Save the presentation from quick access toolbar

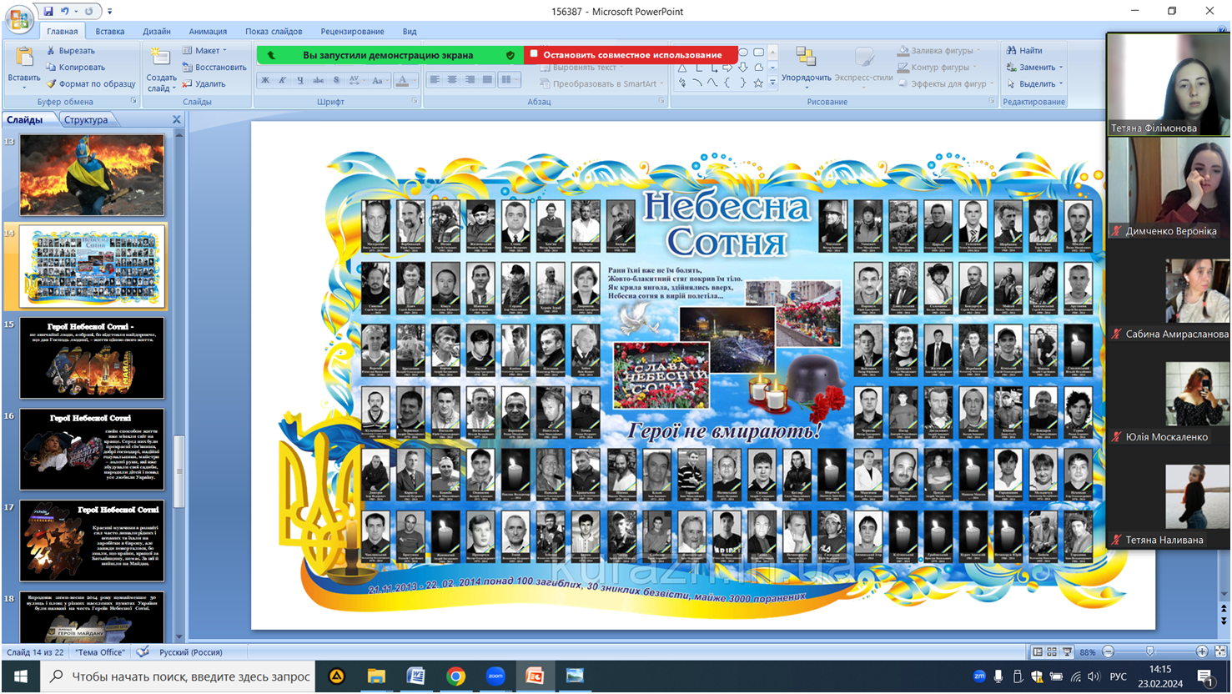coord(48,12)
